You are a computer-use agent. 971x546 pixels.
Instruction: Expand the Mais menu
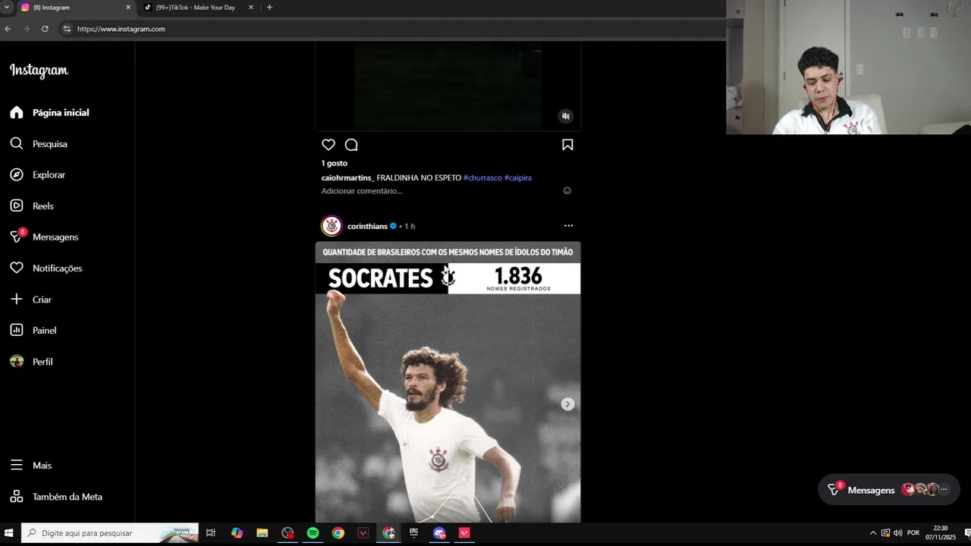31,466
